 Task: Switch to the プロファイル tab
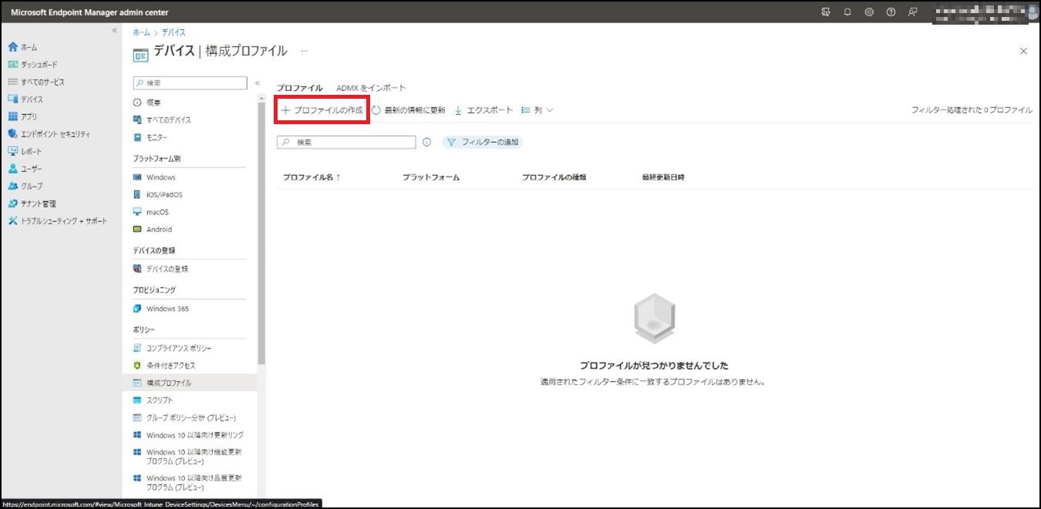point(299,88)
